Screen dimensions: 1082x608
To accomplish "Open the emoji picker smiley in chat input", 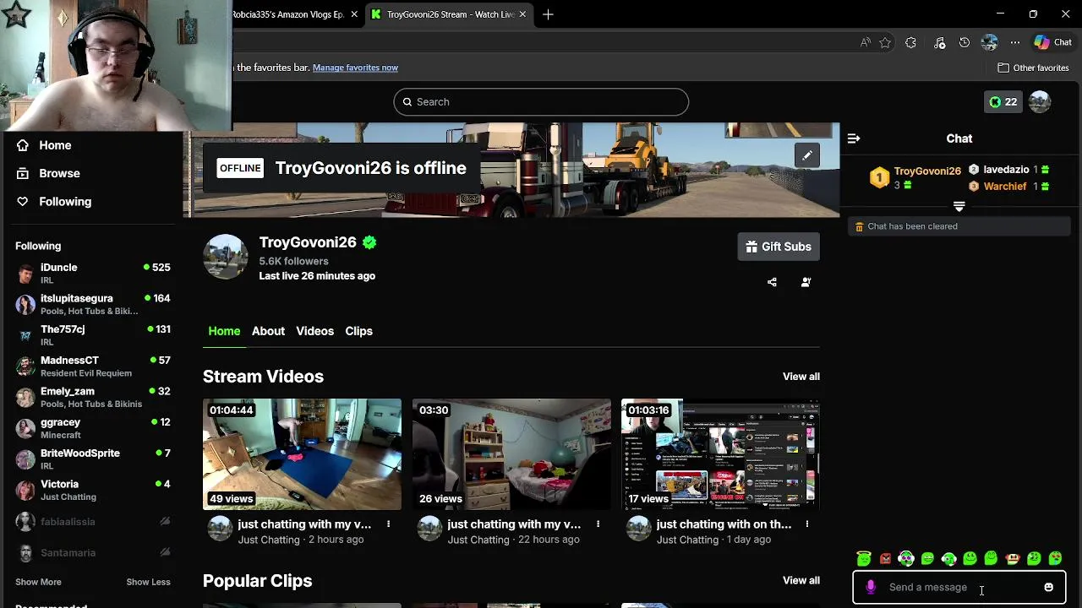I will pyautogui.click(x=1048, y=587).
